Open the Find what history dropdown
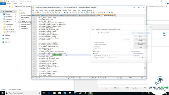Screen dimensions: 169x95 (x=132, y=33)
